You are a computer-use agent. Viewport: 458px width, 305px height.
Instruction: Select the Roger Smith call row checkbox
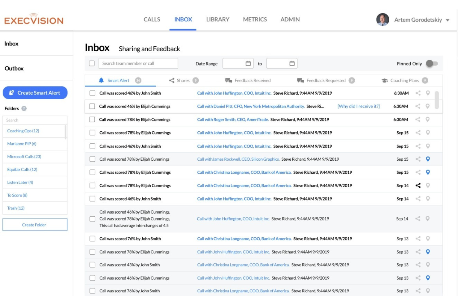point(92,119)
